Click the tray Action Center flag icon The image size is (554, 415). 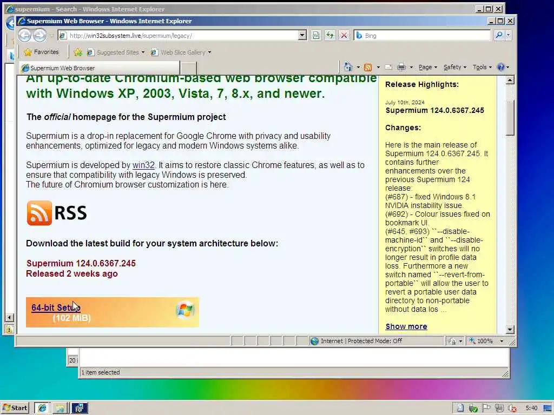pos(486,409)
